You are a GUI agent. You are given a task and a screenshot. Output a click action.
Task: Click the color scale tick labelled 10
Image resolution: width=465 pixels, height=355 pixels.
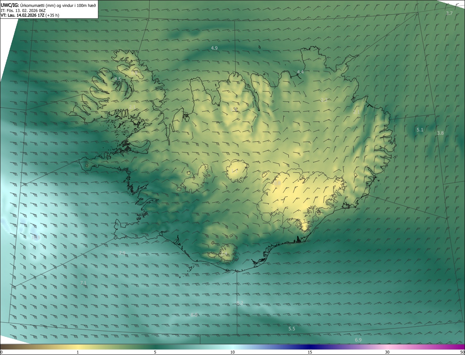coord(232,352)
